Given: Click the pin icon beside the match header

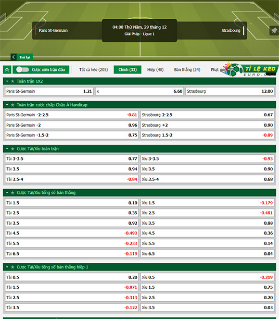Looking at the screenshot, I should click(x=274, y=31).
